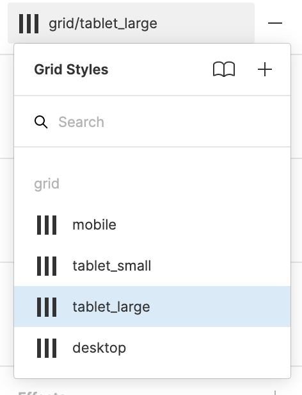Click the search magnifier icon
Viewport: 302px width, 395px height.
click(x=41, y=122)
